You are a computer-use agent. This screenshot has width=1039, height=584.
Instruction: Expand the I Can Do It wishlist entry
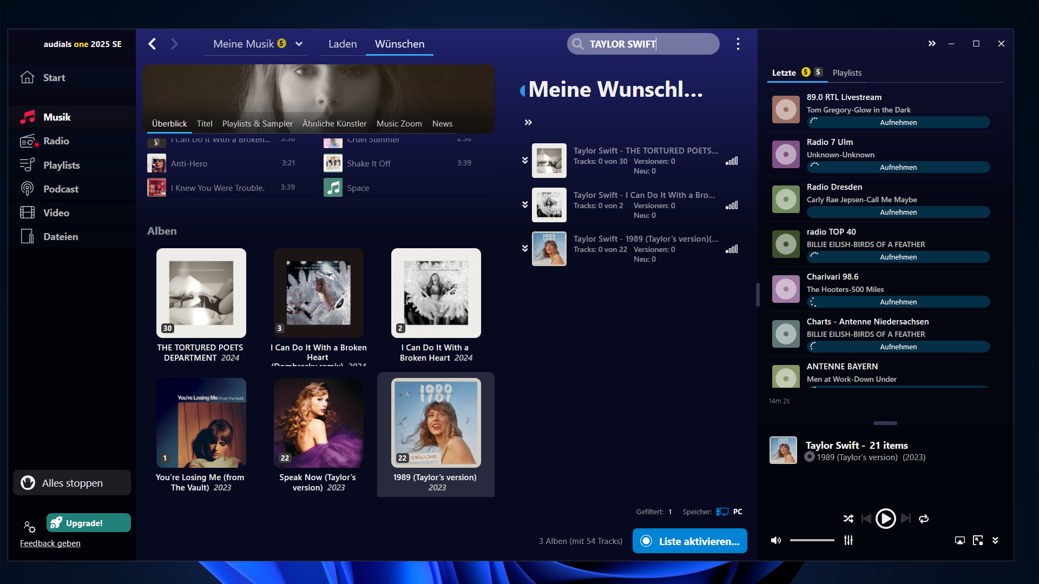pyautogui.click(x=524, y=205)
